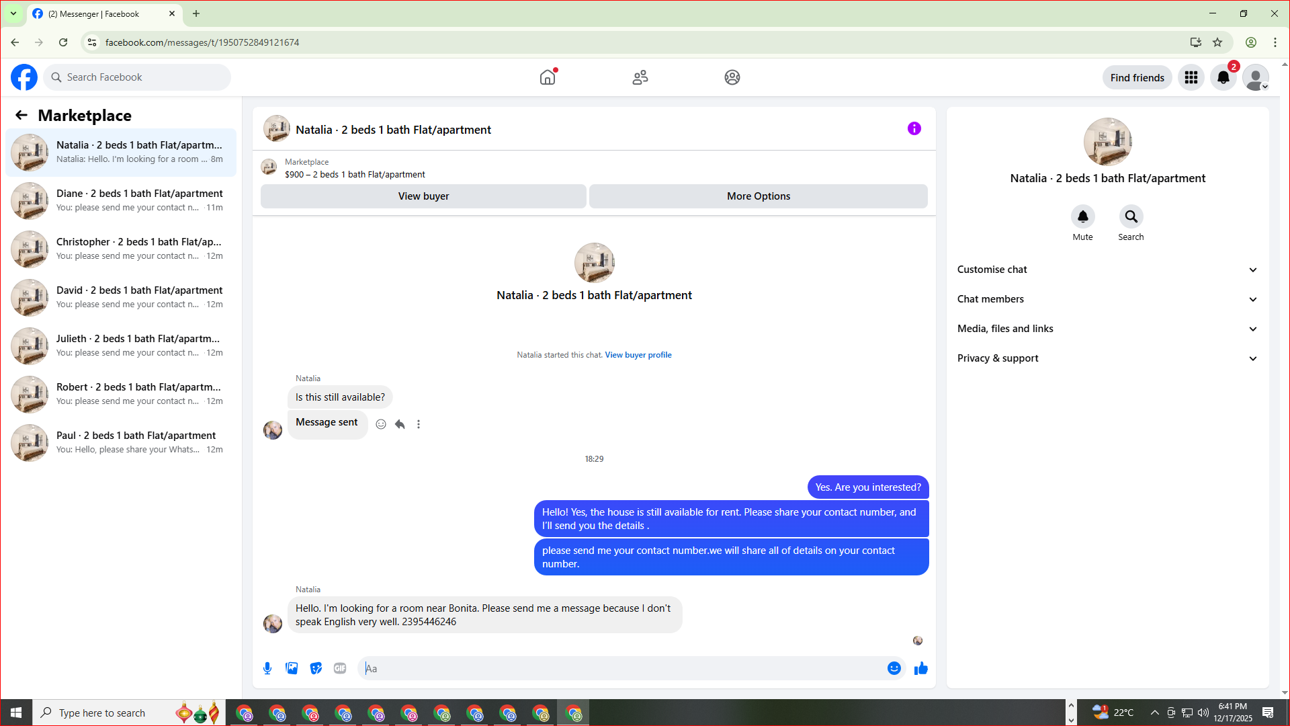React to Message sent with emoji icon
1290x726 pixels.
pos(381,424)
